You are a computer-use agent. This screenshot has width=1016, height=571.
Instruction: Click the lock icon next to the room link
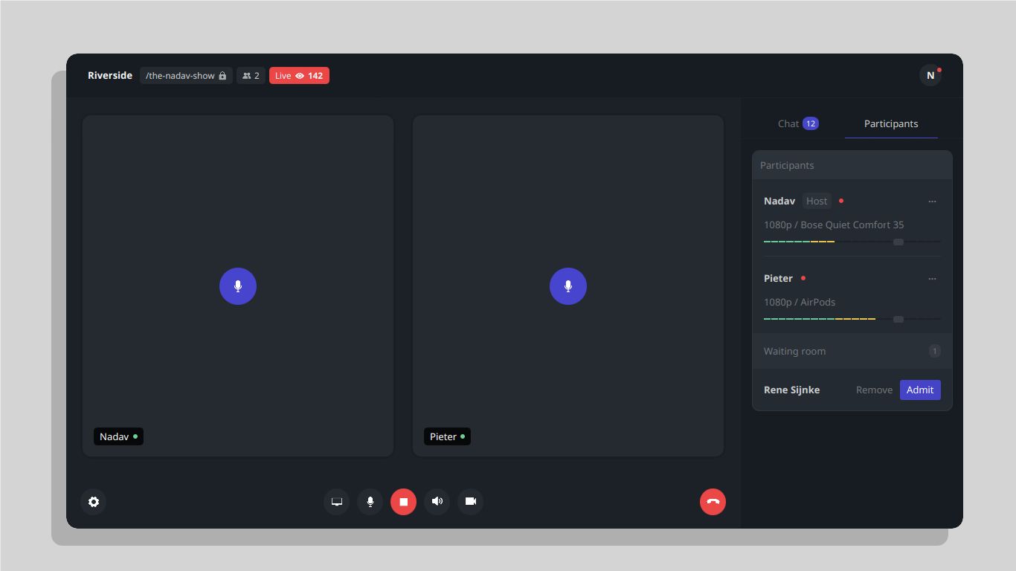222,75
